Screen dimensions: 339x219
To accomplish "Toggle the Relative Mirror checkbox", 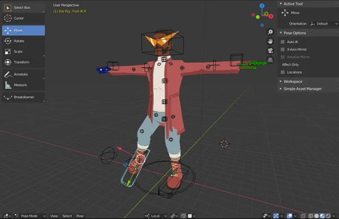I will click(x=282, y=57).
